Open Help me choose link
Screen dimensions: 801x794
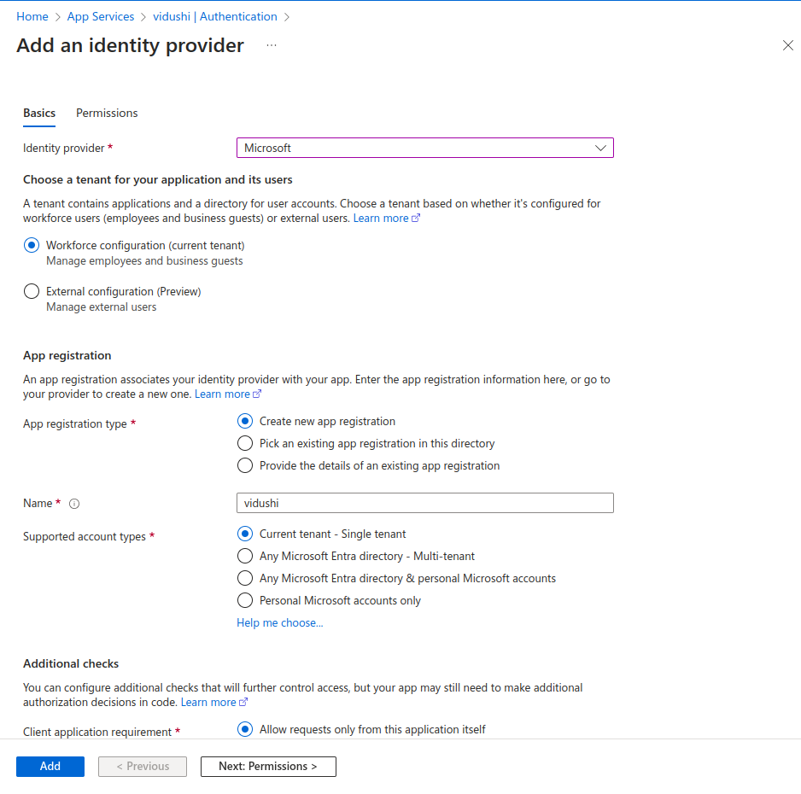pos(279,622)
